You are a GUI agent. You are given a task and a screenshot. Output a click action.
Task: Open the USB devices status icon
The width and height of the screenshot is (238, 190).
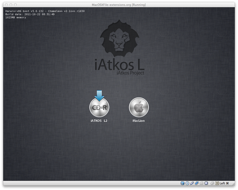click(192, 183)
